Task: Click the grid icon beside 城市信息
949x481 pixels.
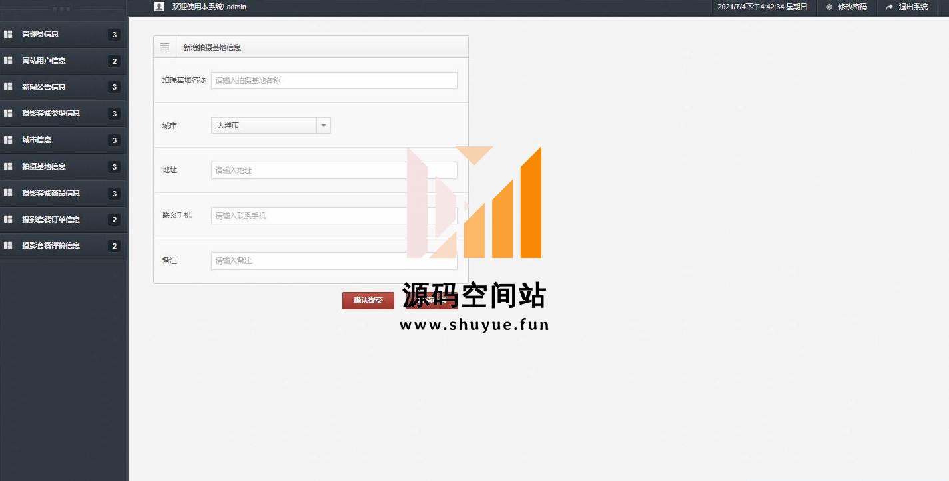Action: 8,140
